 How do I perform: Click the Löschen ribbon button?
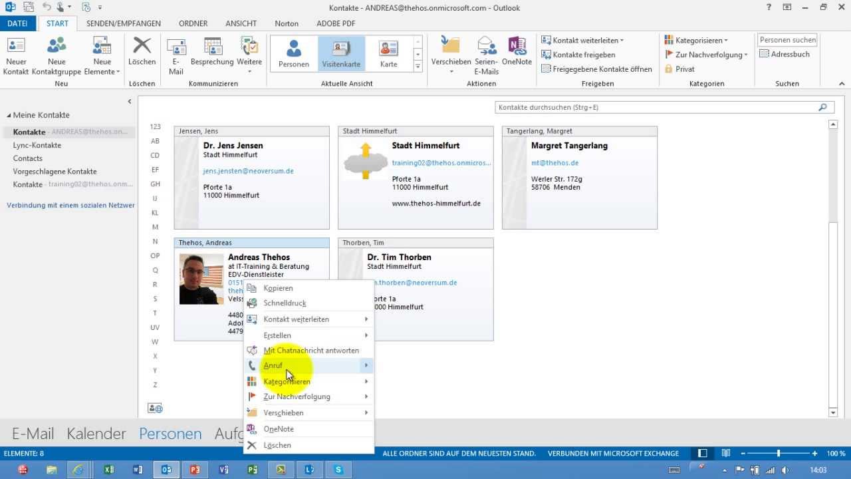142,51
